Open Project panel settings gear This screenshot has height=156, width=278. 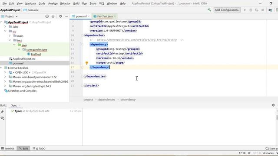(x=60, y=16)
